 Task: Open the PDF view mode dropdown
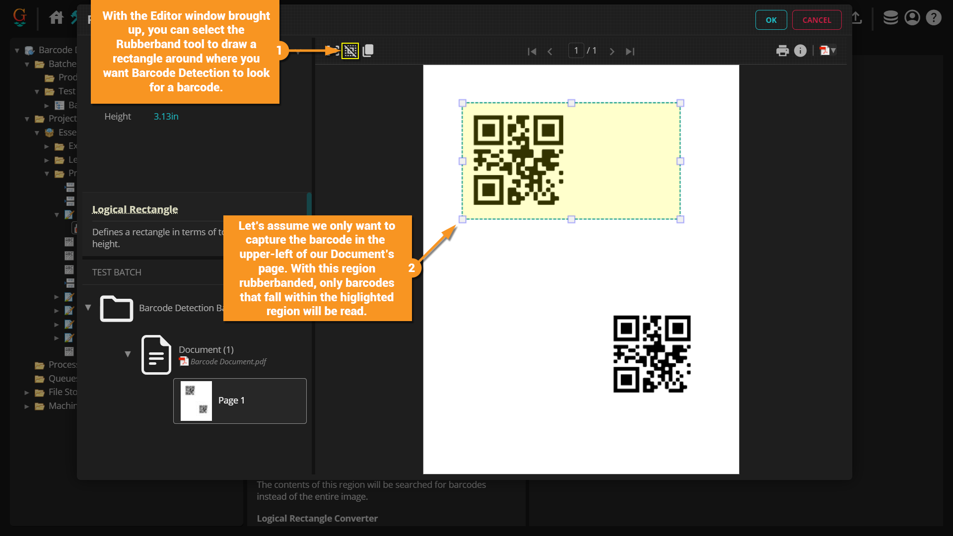click(x=828, y=51)
